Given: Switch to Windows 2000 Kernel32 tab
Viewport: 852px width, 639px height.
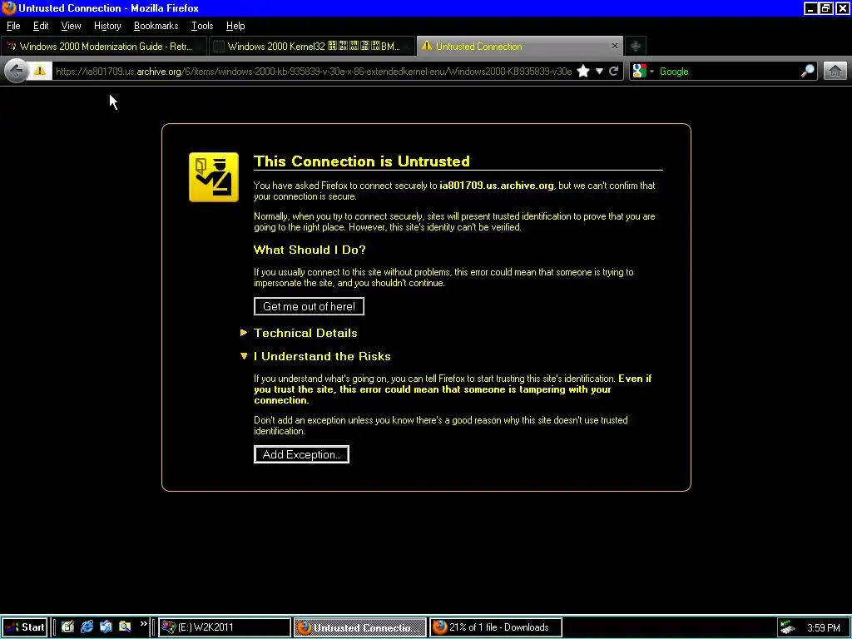Looking at the screenshot, I should pyautogui.click(x=312, y=47).
